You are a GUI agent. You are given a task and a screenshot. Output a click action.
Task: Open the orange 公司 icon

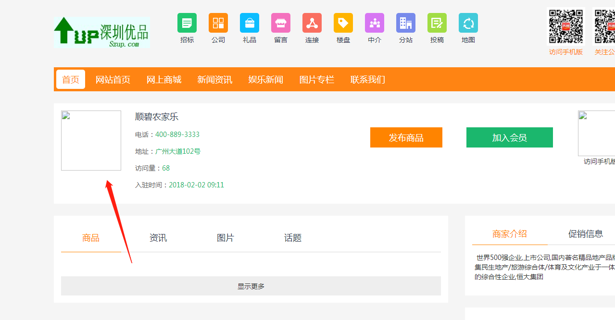click(218, 23)
